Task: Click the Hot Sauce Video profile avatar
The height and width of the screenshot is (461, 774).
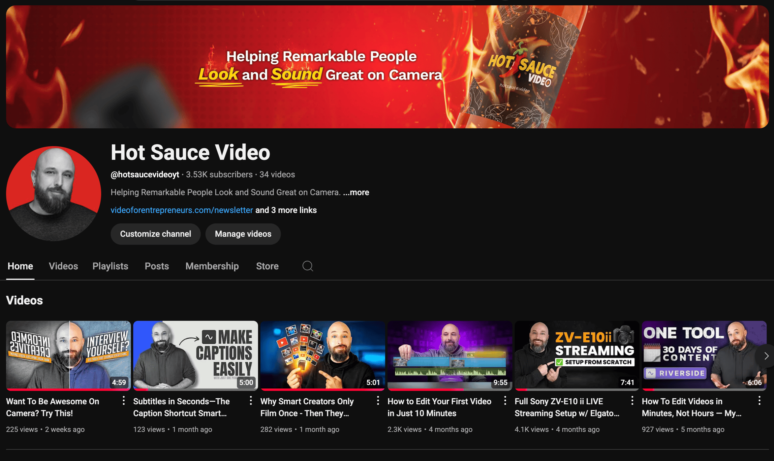Action: (x=53, y=194)
